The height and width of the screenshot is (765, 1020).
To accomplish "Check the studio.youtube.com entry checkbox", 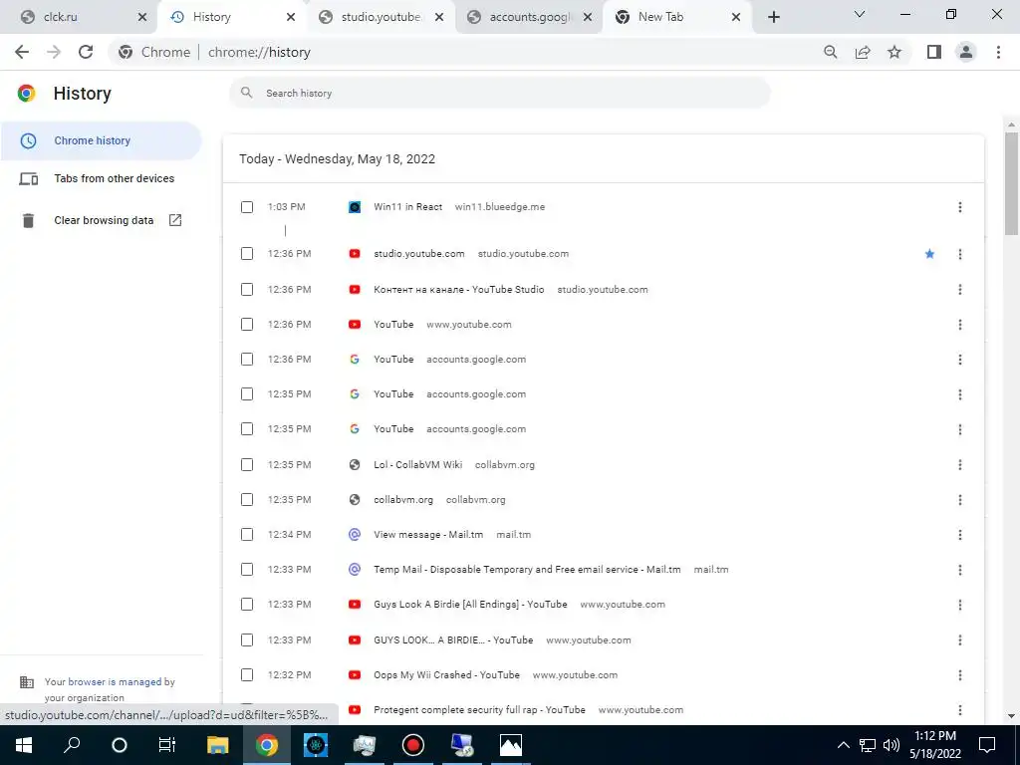I will pos(247,254).
